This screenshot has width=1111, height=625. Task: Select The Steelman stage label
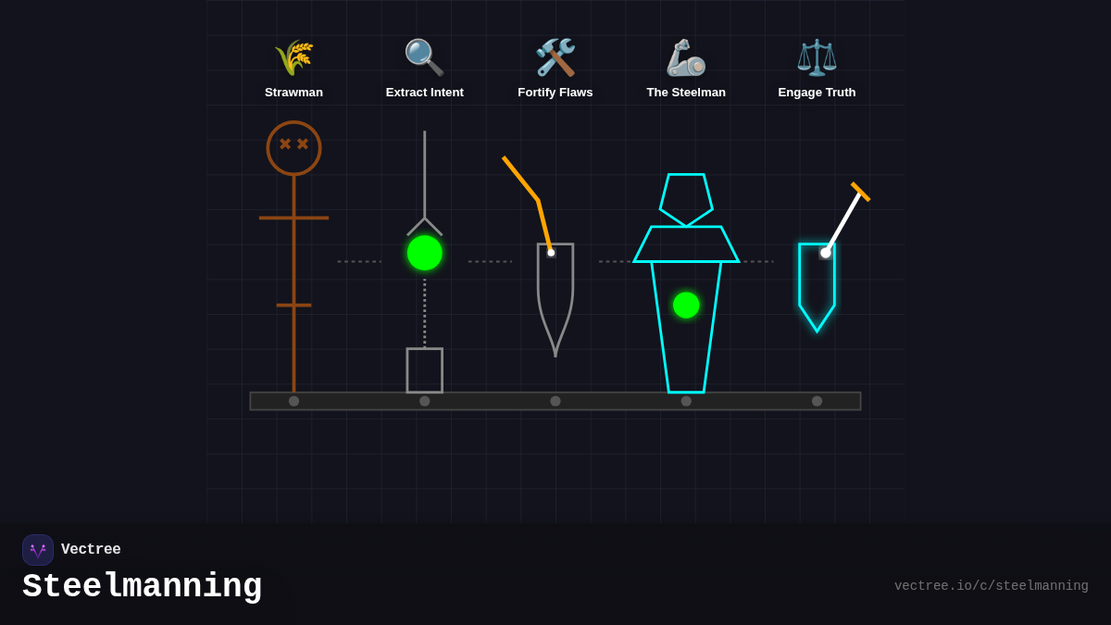[686, 93]
